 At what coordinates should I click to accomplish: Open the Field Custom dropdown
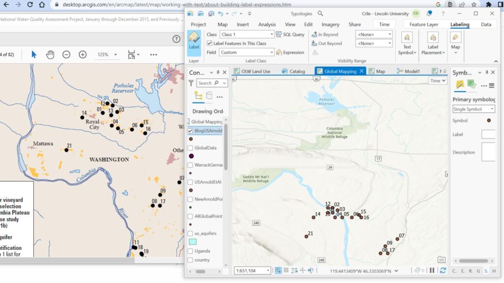247,52
